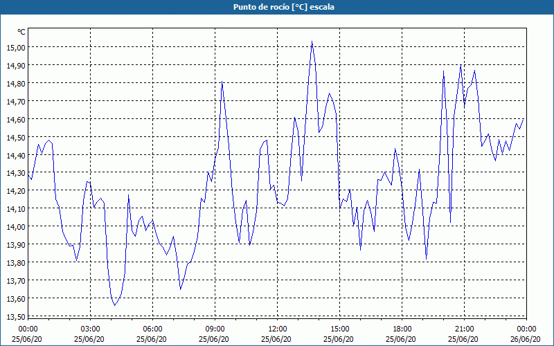This screenshot has height=346, width=554.
Task: Click the dew point peak above 15,00
Action: tap(312, 42)
